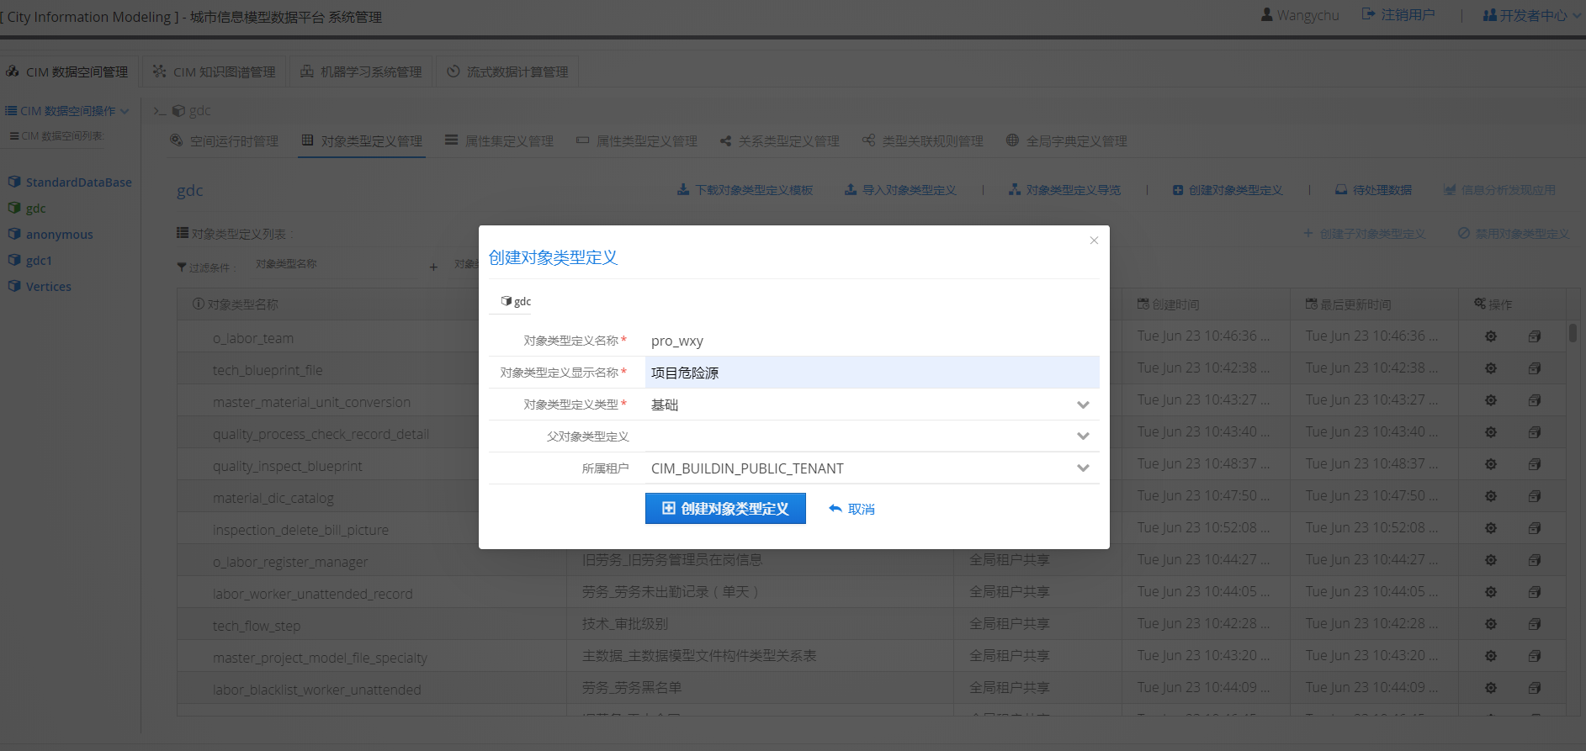This screenshot has height=751, width=1586.
Task: Switch to CIM 知识图谱管理 tab
Action: click(215, 72)
